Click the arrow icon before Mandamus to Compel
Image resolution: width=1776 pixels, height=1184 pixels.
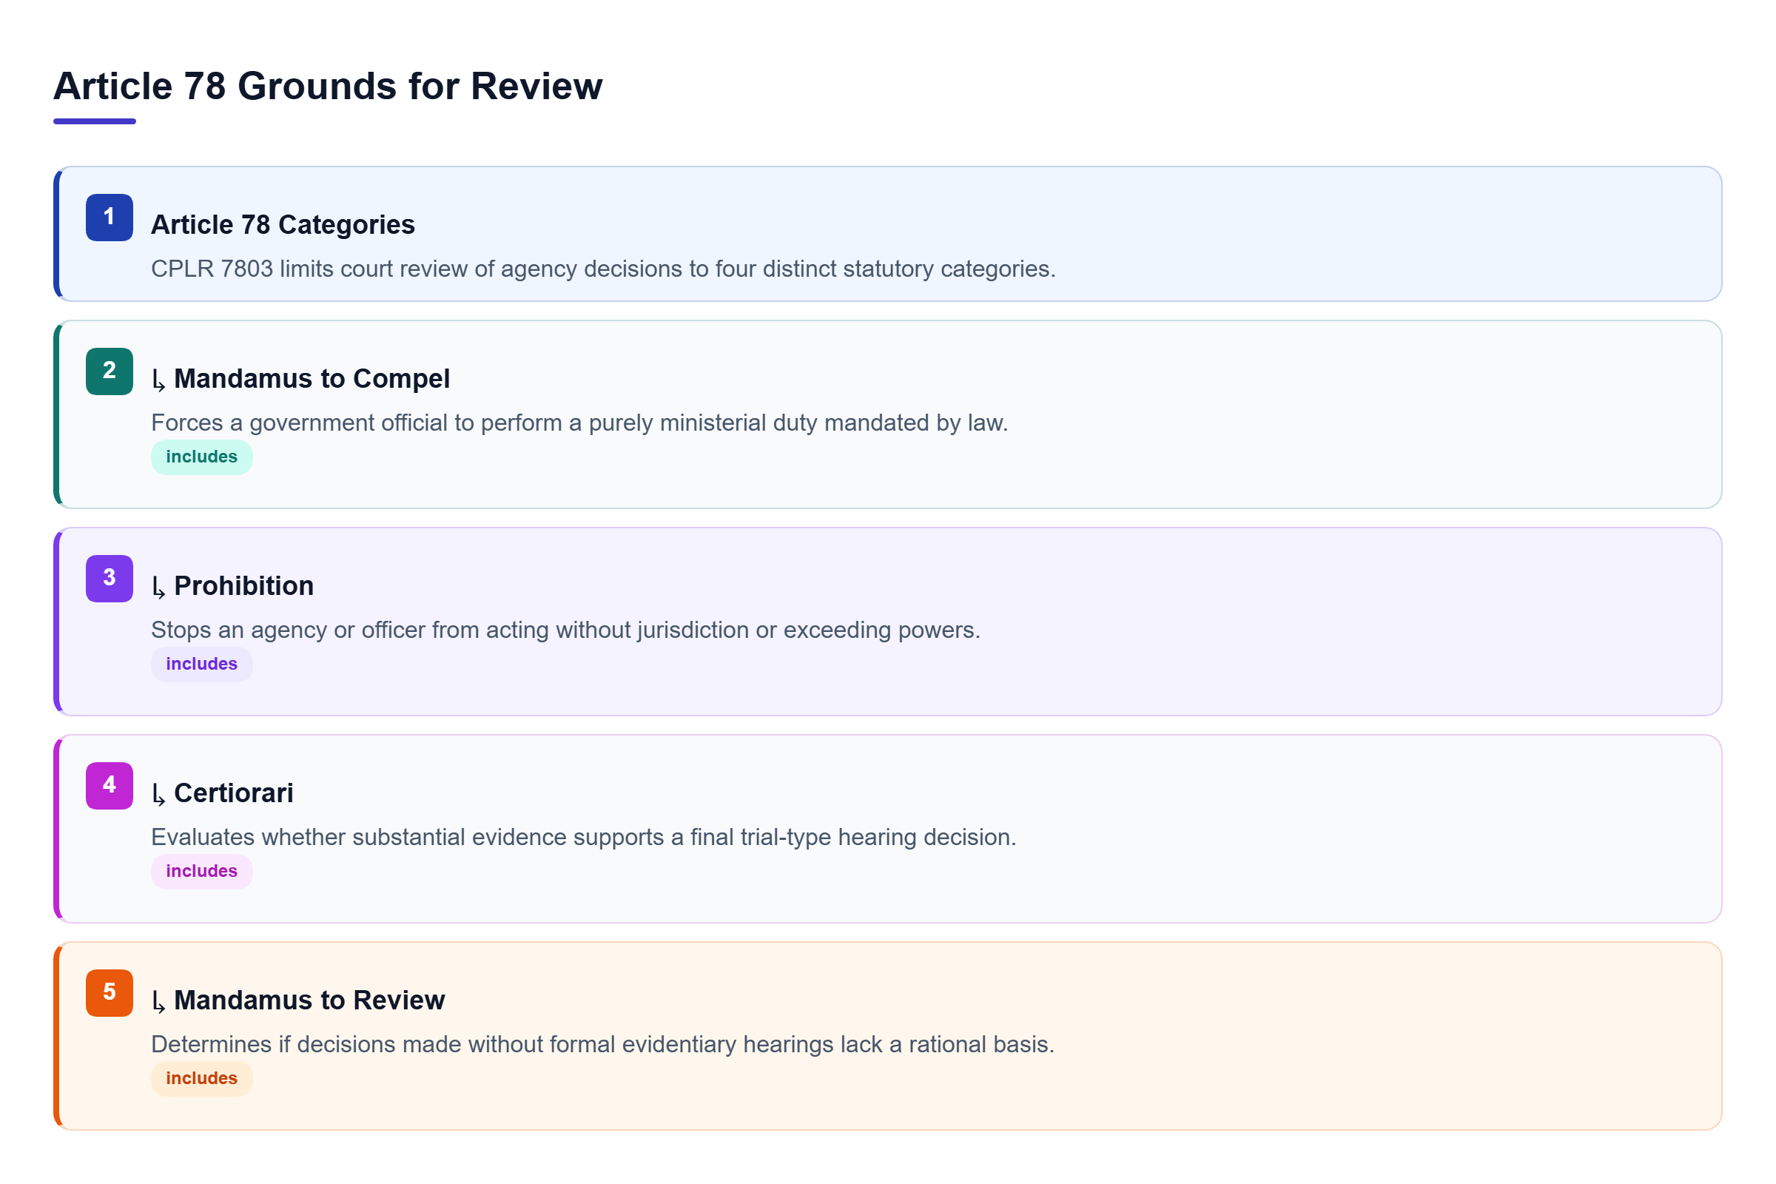click(x=158, y=380)
